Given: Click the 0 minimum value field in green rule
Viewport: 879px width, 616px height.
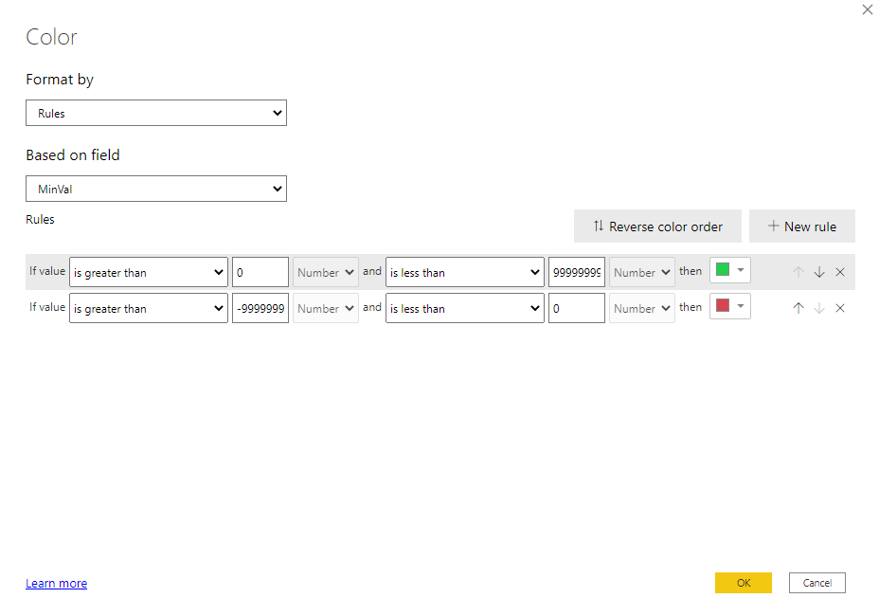Looking at the screenshot, I should (260, 272).
